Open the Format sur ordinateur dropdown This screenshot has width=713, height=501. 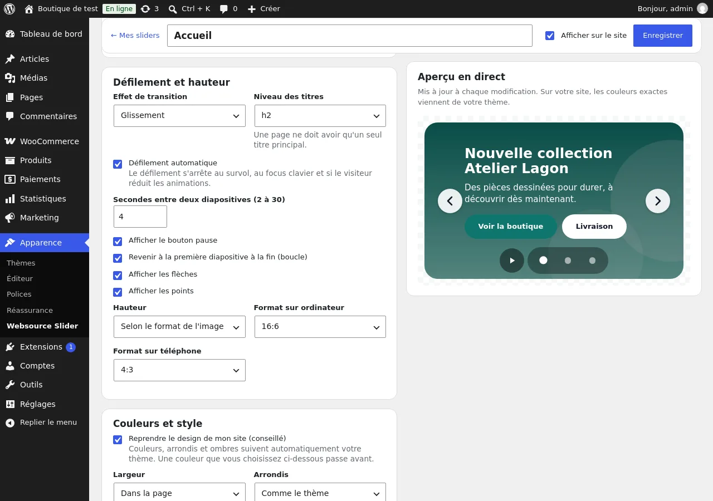(320, 327)
